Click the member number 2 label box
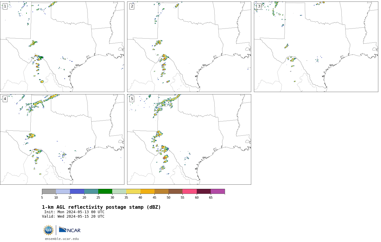The width and height of the screenshot is (381, 242). pyautogui.click(x=132, y=6)
